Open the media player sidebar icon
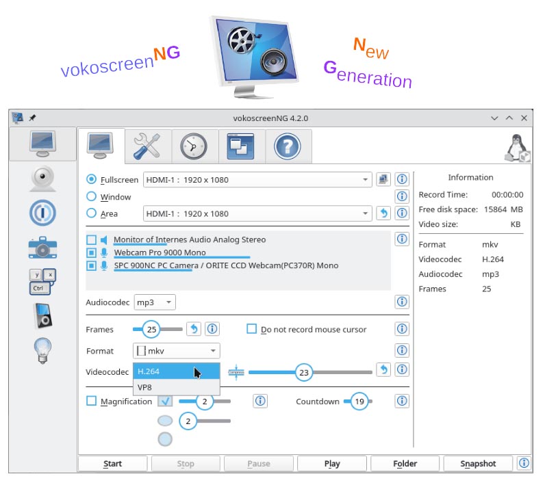545x487 pixels. coord(42,315)
